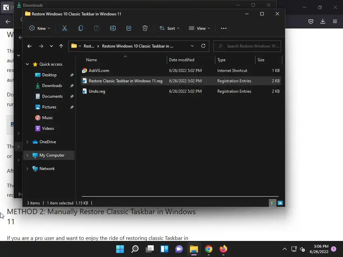Click File Explorer icon on taskbar
The width and height of the screenshot is (343, 257).
(x=194, y=249)
